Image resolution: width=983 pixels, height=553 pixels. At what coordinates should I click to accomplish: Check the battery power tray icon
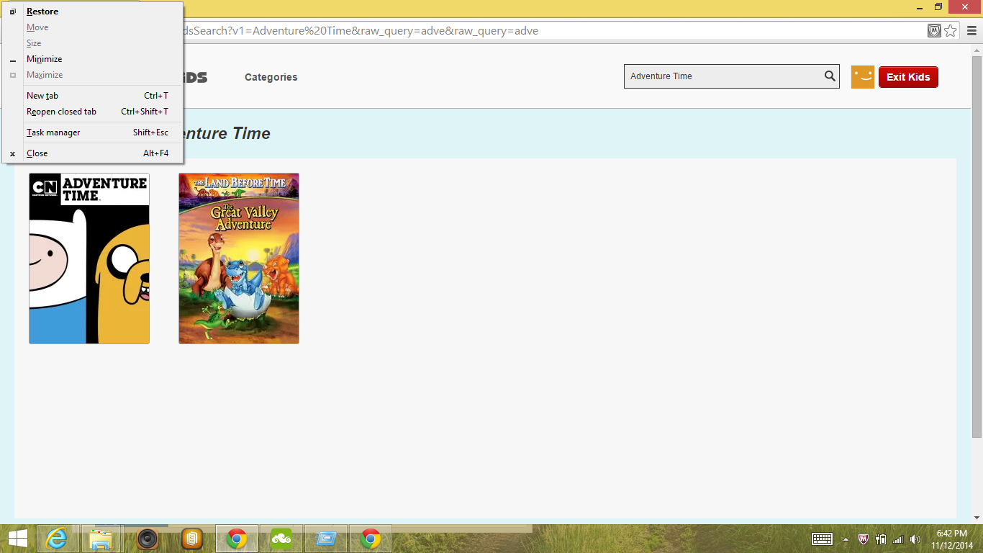coord(880,539)
